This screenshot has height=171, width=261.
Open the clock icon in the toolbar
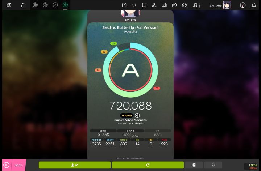coord(243,5)
